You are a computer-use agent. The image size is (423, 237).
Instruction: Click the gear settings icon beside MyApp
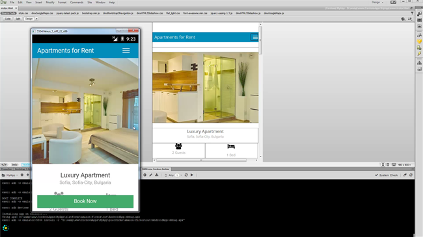[x=22, y=175]
